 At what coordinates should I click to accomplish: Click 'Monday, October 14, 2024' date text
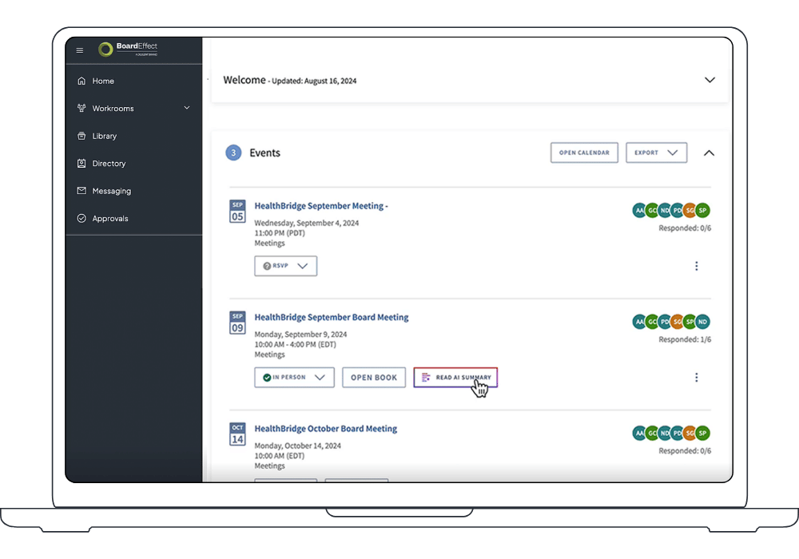point(297,446)
